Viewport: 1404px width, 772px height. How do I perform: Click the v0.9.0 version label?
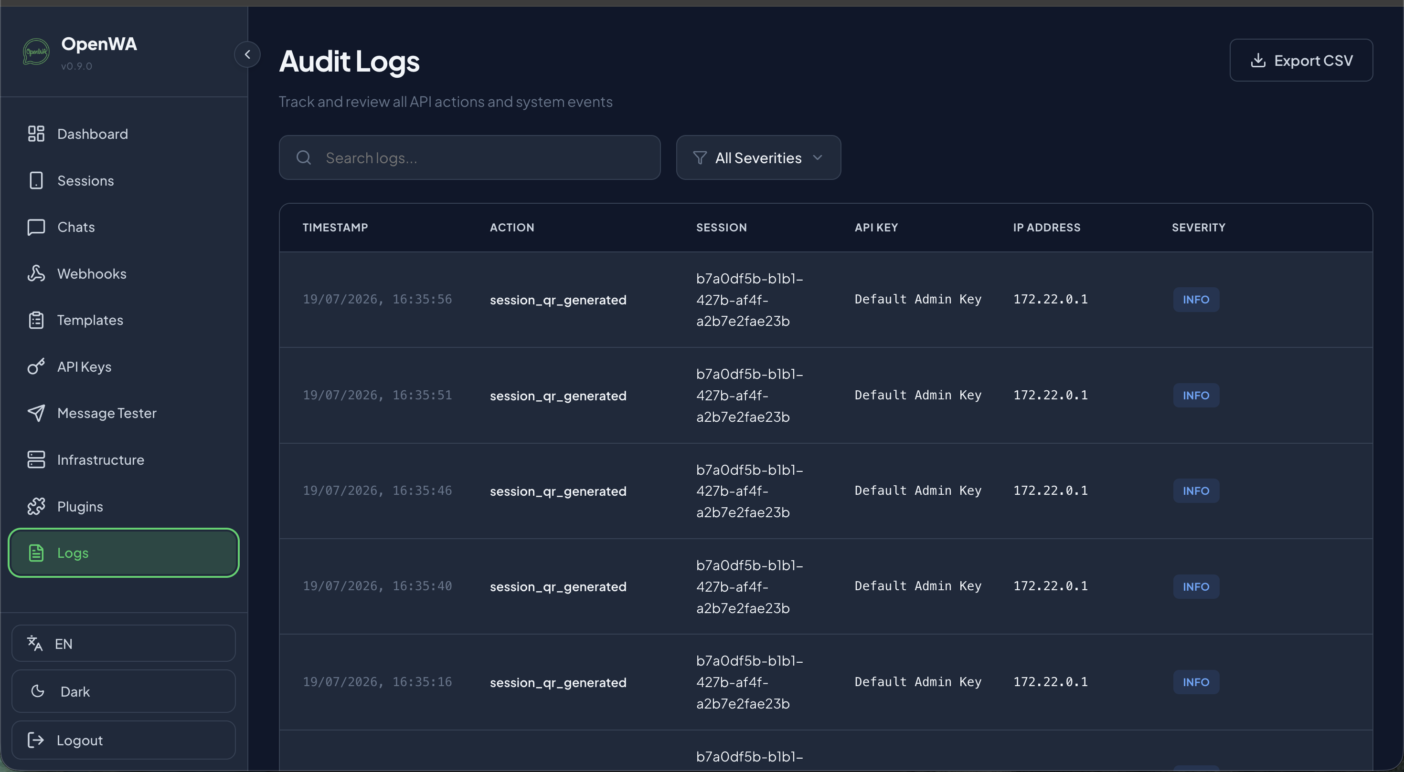76,66
